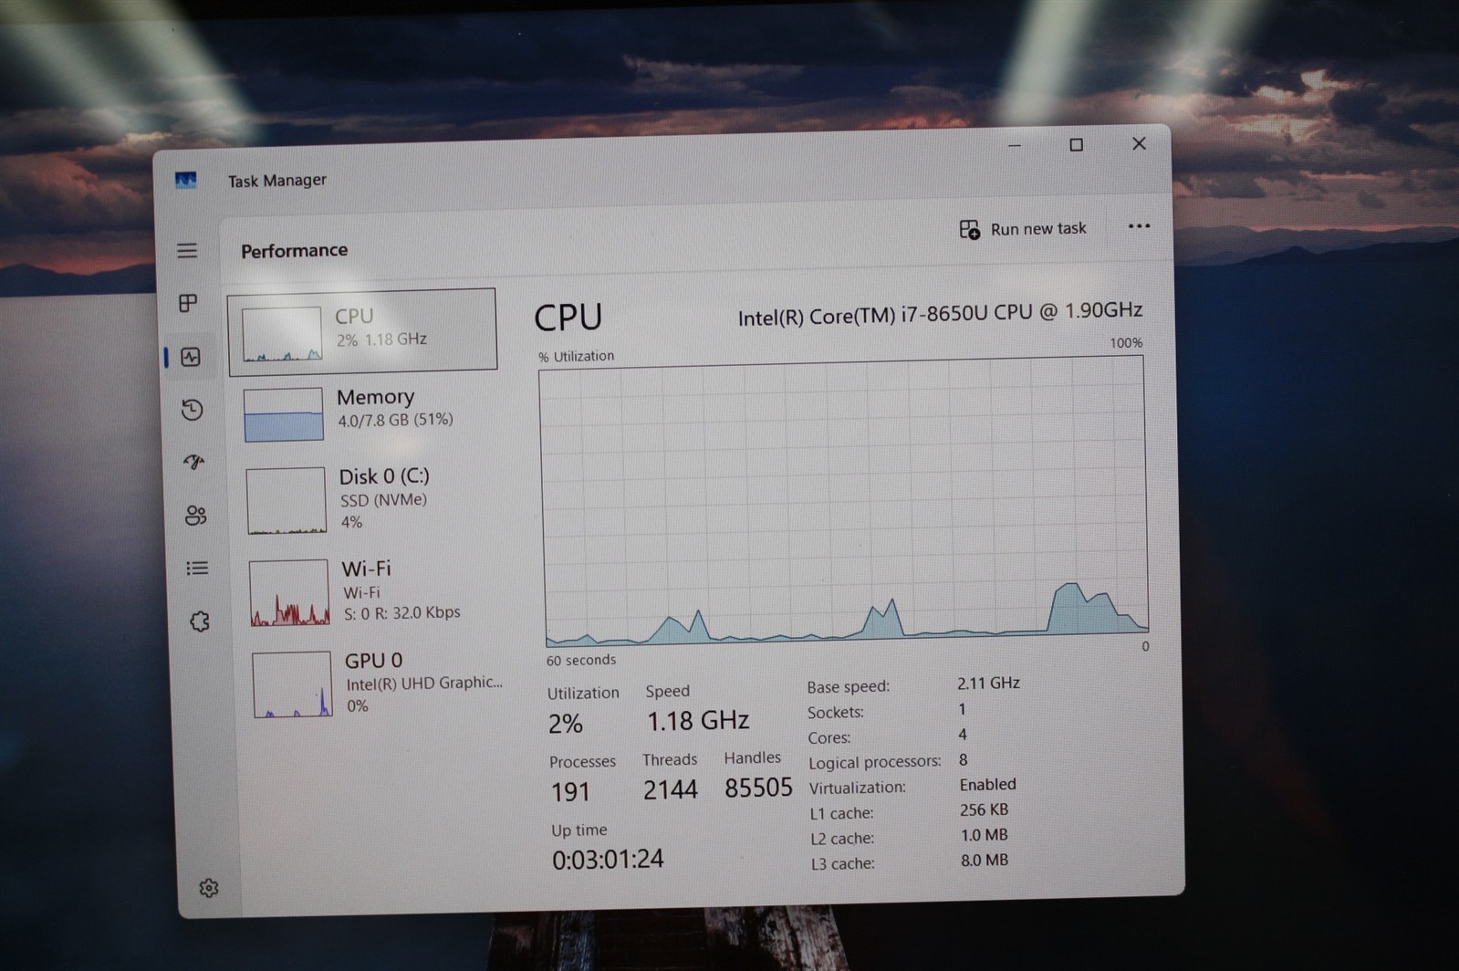Click Run new task button
The height and width of the screenshot is (971, 1459).
point(1023,229)
